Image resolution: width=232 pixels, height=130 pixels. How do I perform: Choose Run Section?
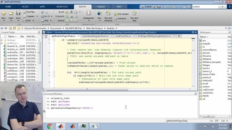(121, 14)
